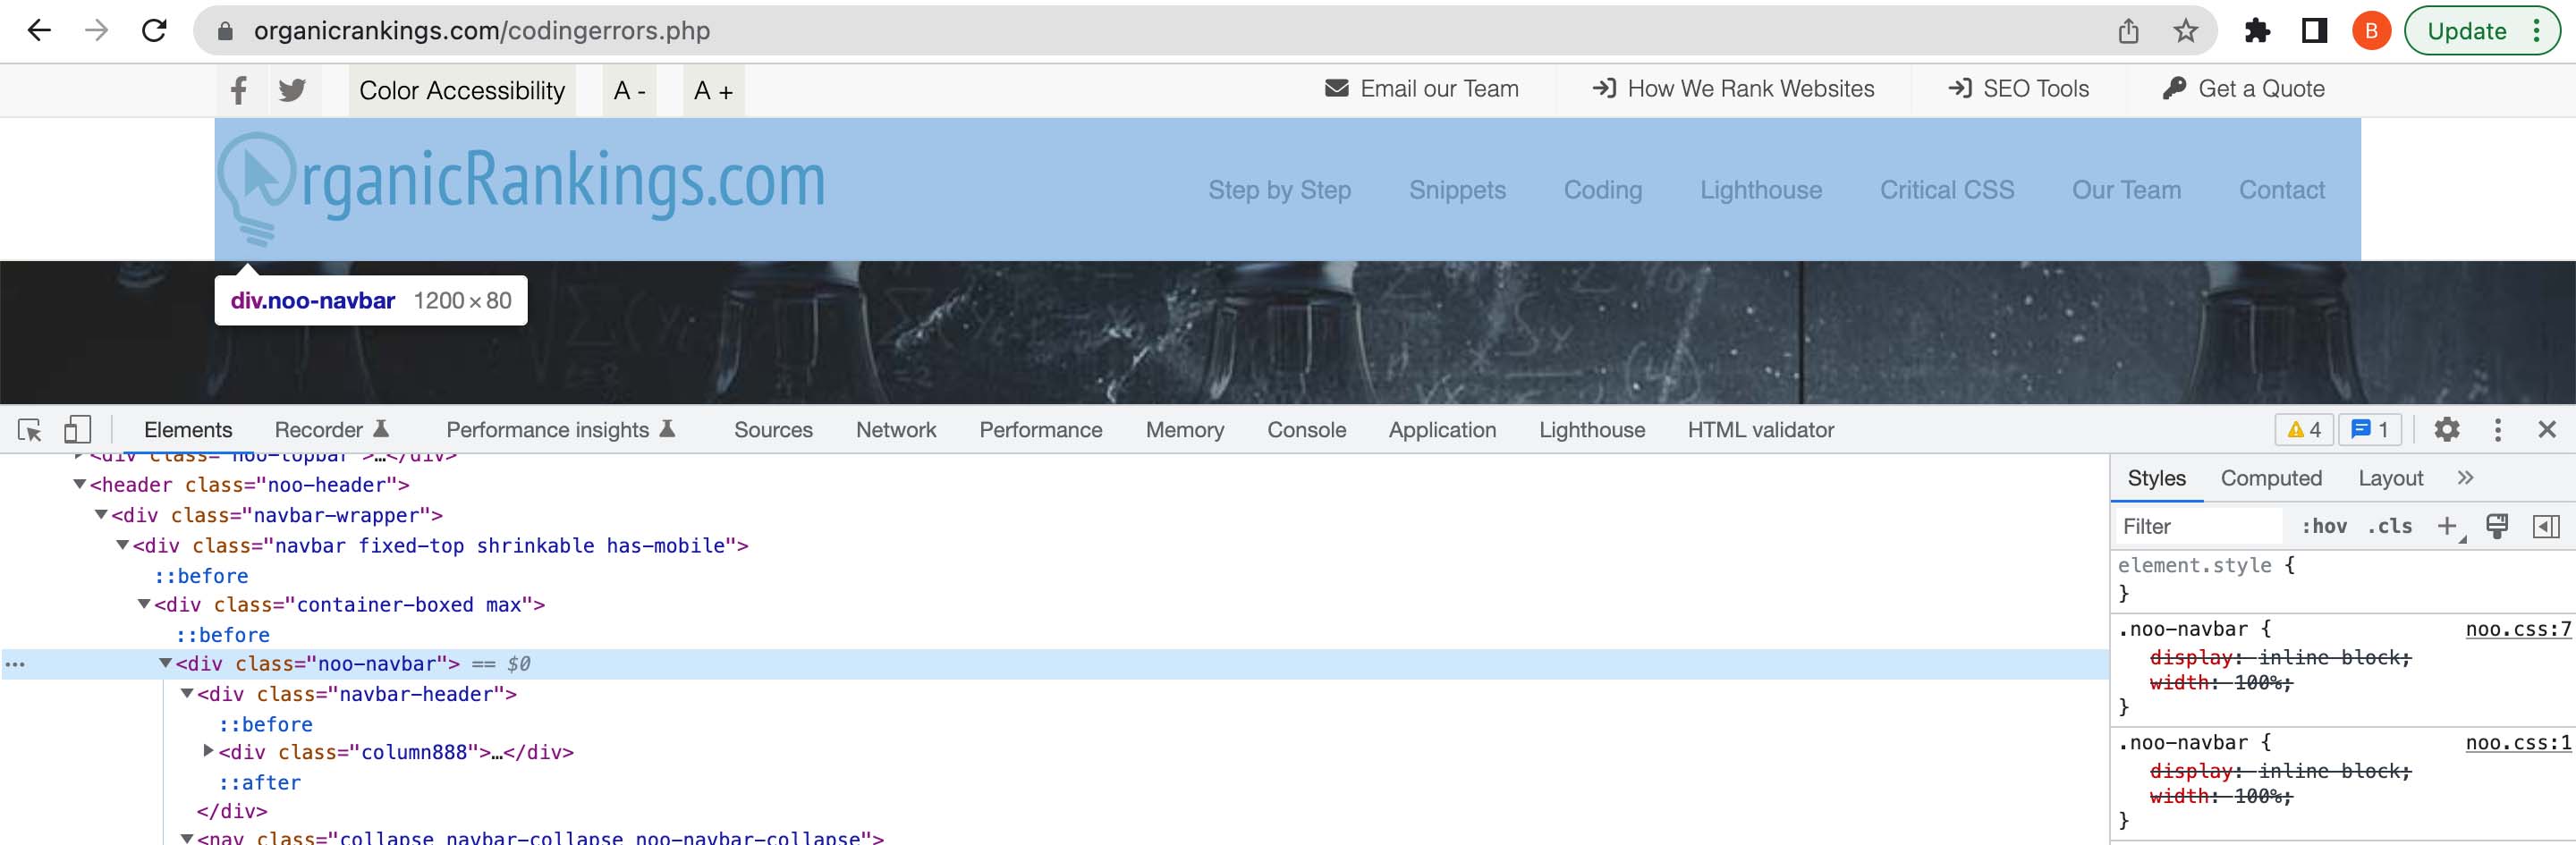Image resolution: width=2576 pixels, height=845 pixels.
Task: Open the Email our Team link
Action: (x=1421, y=89)
